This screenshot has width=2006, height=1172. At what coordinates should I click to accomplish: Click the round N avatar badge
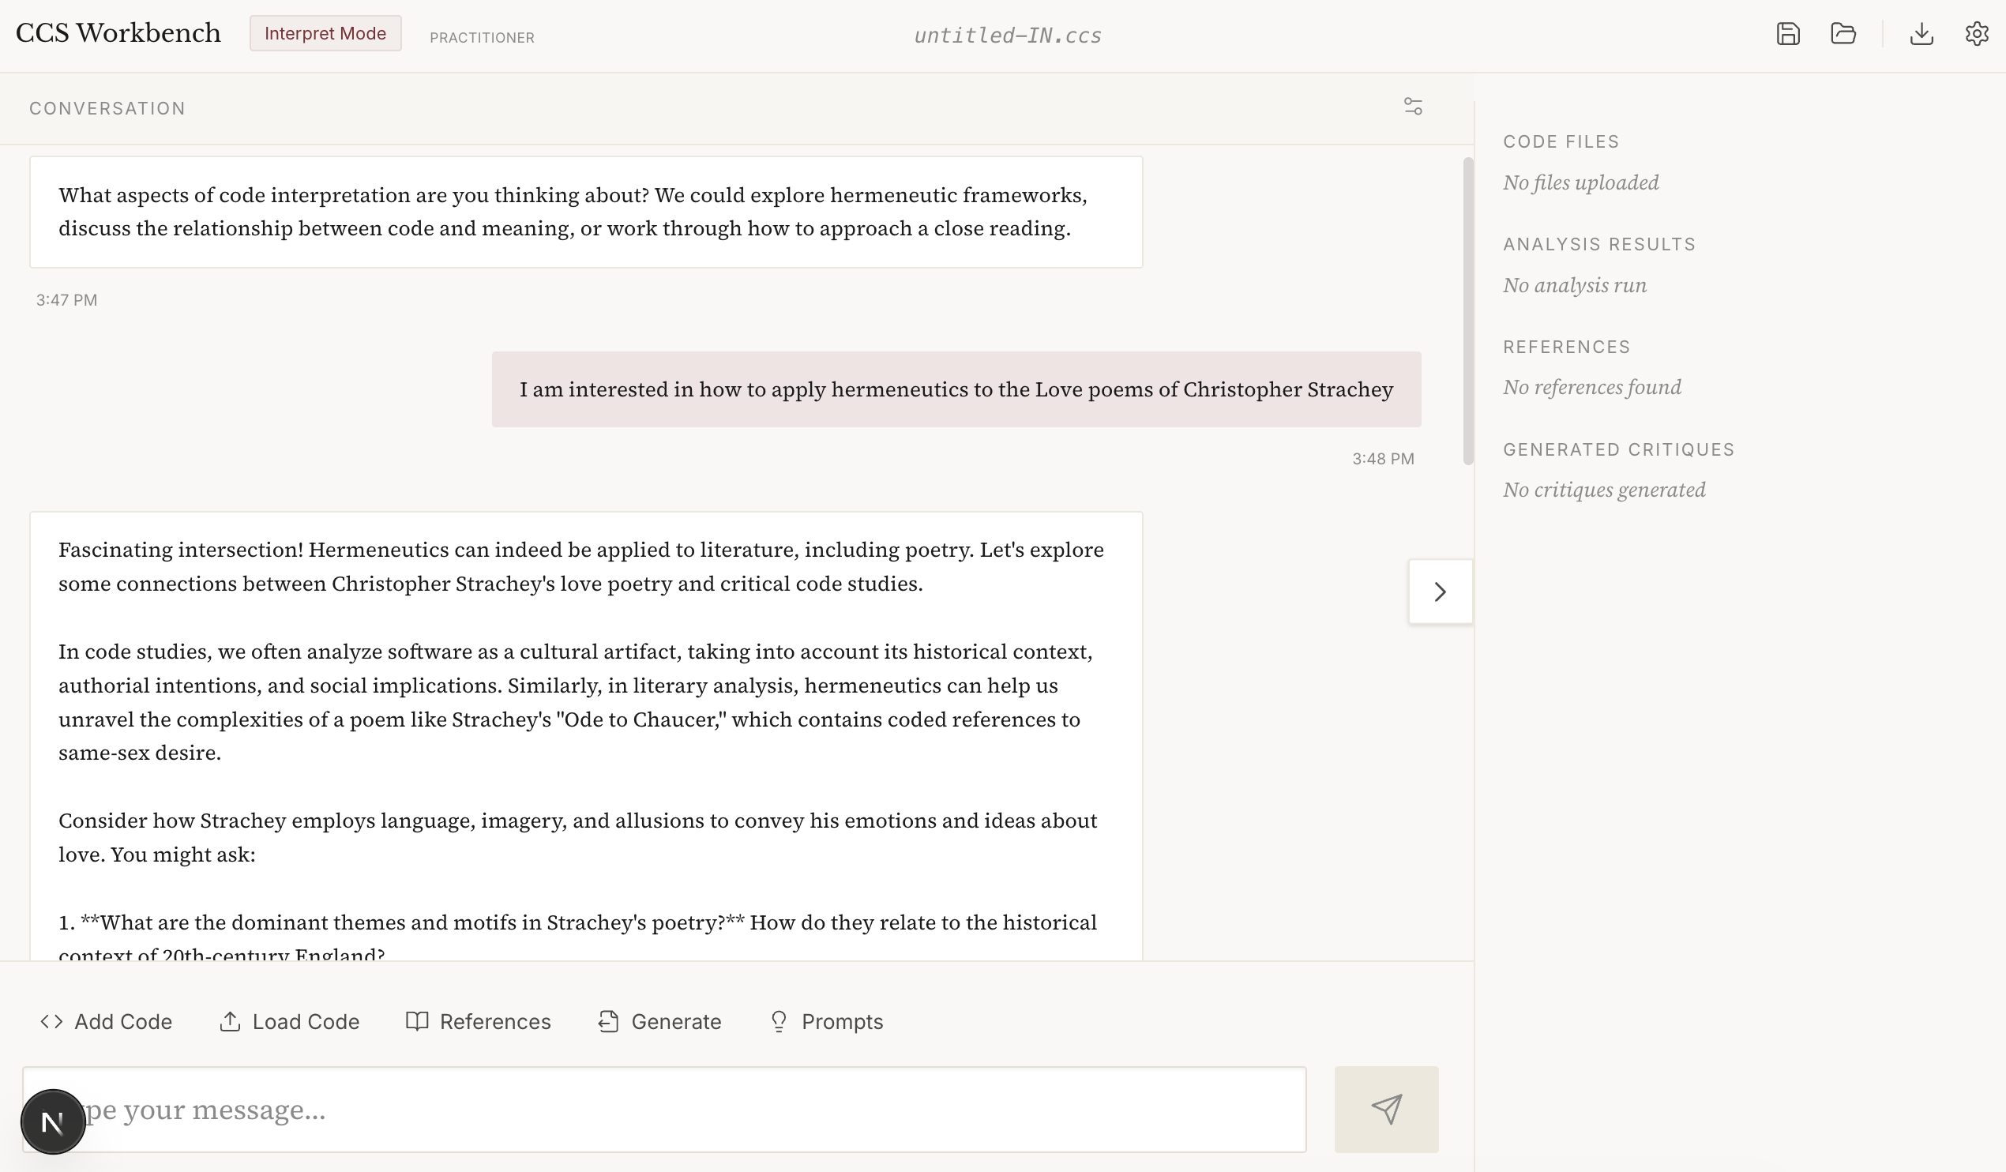53,1121
